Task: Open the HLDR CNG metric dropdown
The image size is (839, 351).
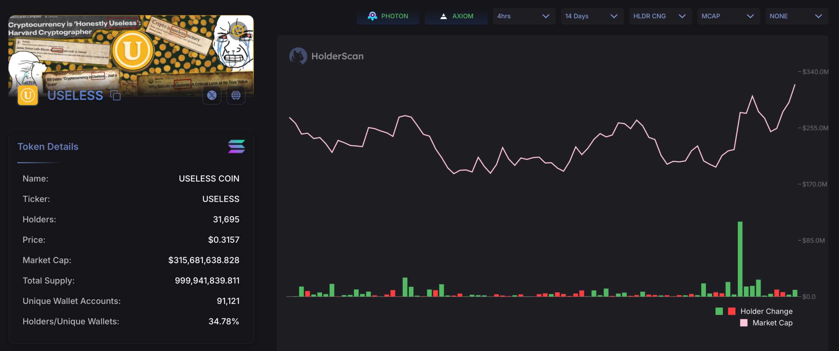Action: click(x=660, y=16)
